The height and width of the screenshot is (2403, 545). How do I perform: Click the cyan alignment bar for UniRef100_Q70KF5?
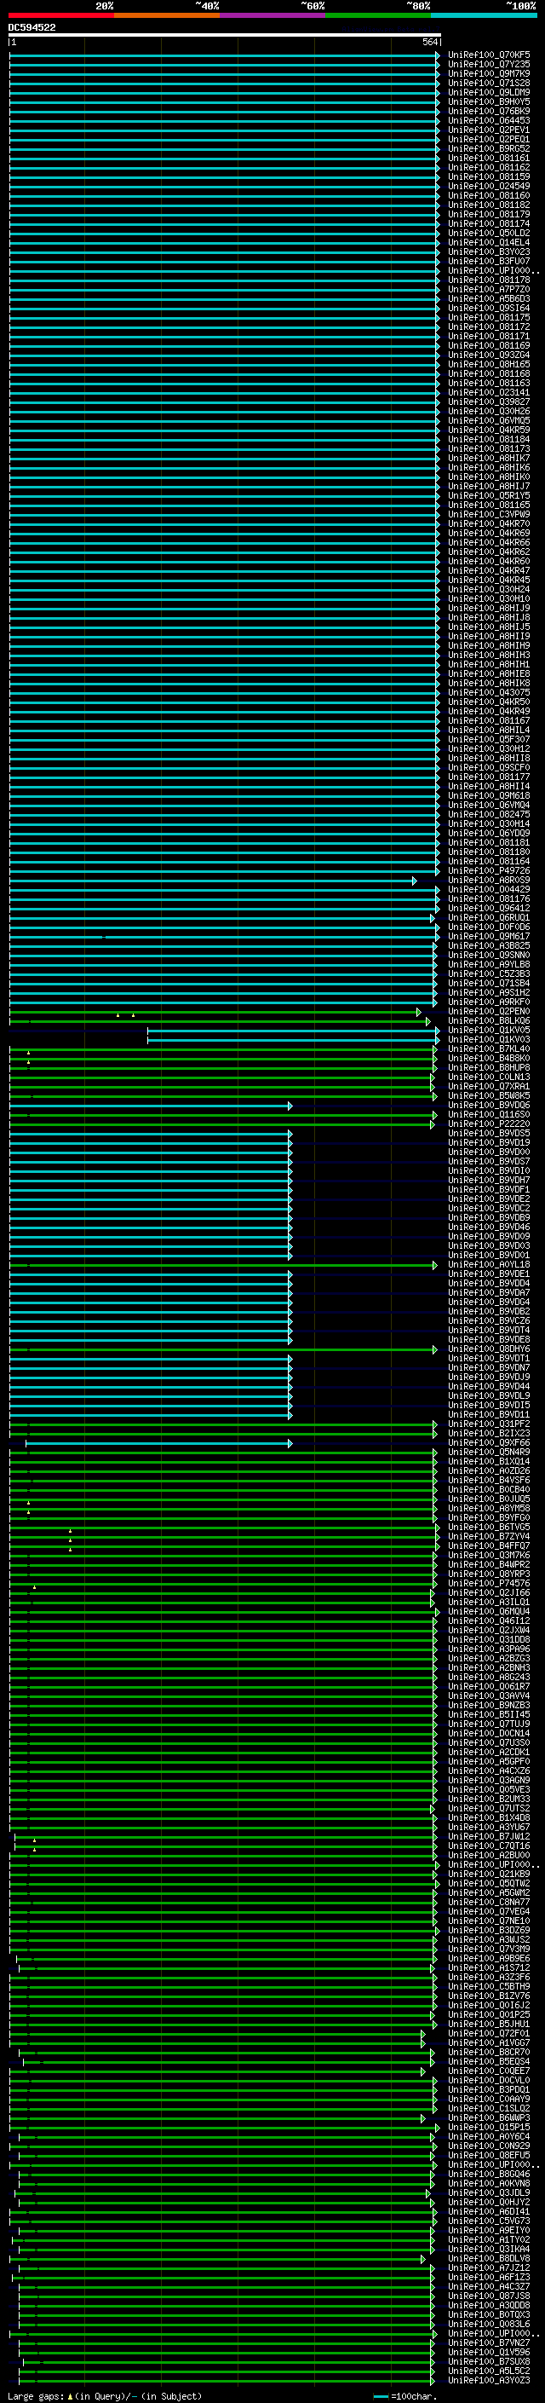point(225,55)
